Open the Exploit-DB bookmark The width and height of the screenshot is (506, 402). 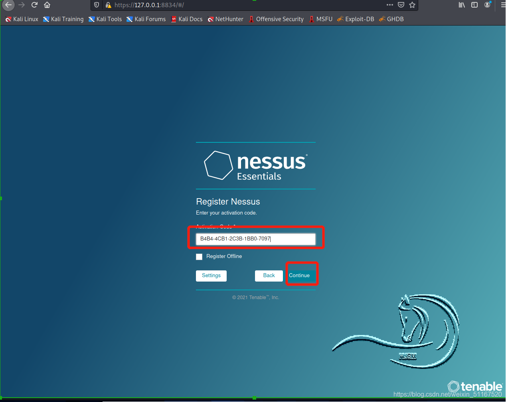pyautogui.click(x=356, y=19)
